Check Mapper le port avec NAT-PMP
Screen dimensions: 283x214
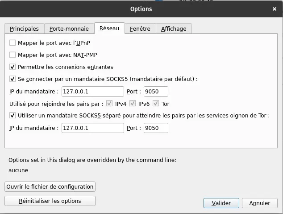(x=12, y=55)
